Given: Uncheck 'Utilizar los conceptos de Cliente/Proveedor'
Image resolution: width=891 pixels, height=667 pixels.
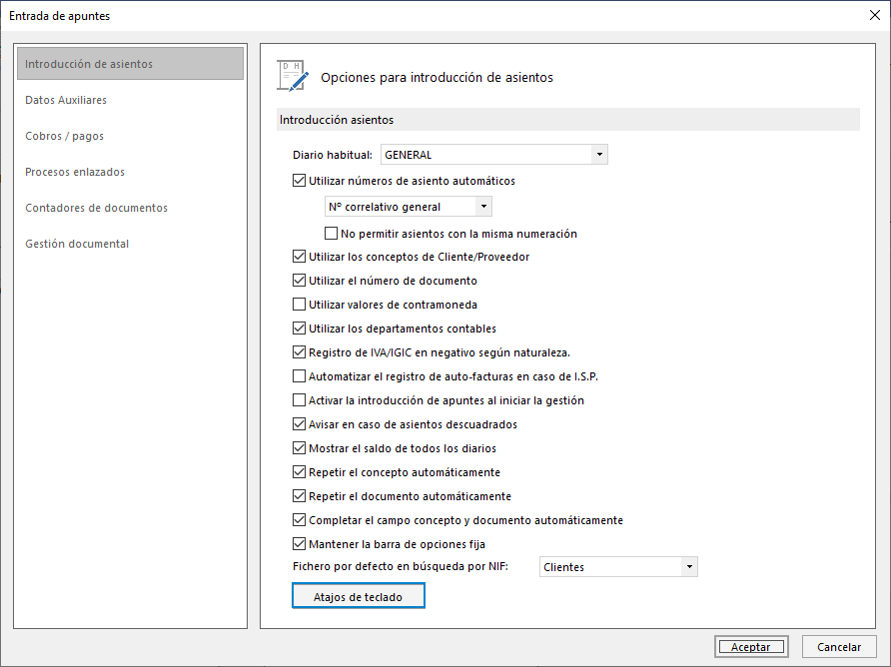Looking at the screenshot, I should (299, 256).
